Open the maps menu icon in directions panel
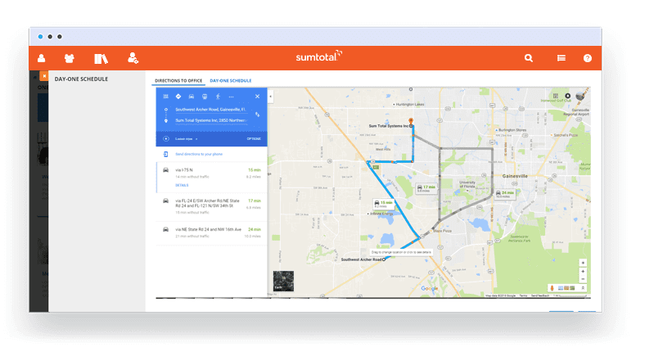 (166, 97)
